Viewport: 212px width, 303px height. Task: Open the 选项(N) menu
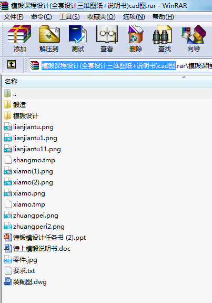click(x=134, y=17)
